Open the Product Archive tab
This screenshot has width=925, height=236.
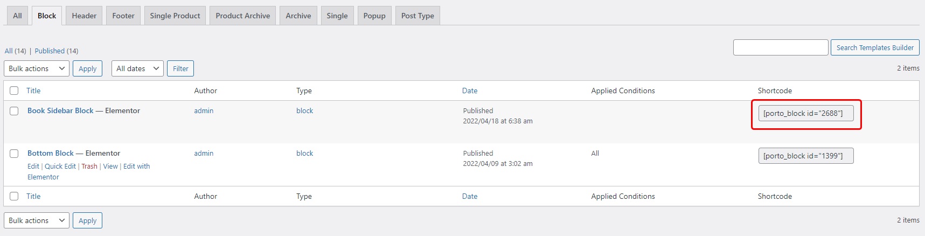(x=242, y=16)
